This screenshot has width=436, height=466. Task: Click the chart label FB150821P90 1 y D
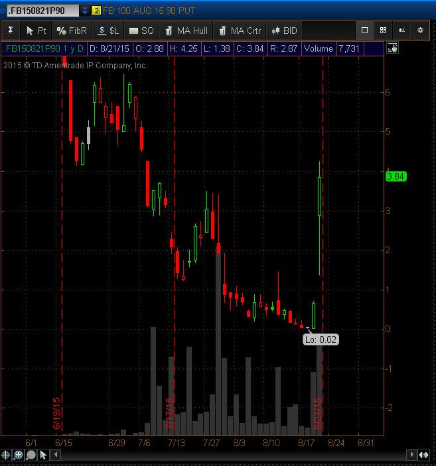44,49
